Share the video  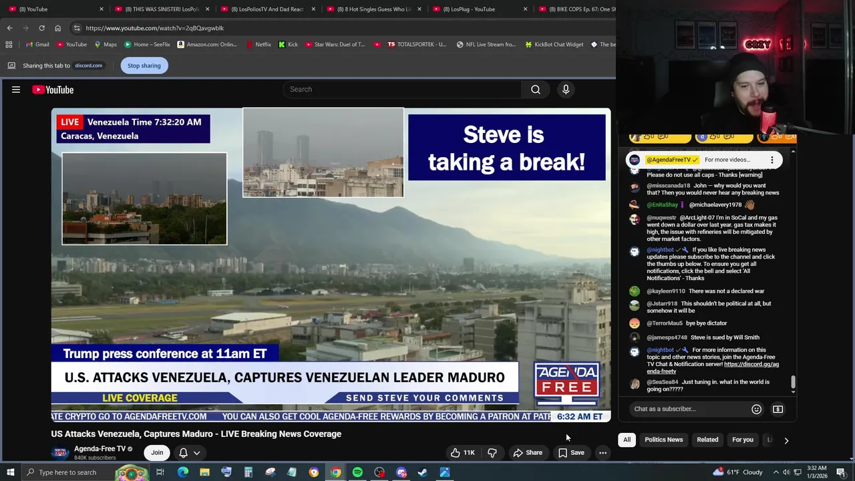point(527,452)
